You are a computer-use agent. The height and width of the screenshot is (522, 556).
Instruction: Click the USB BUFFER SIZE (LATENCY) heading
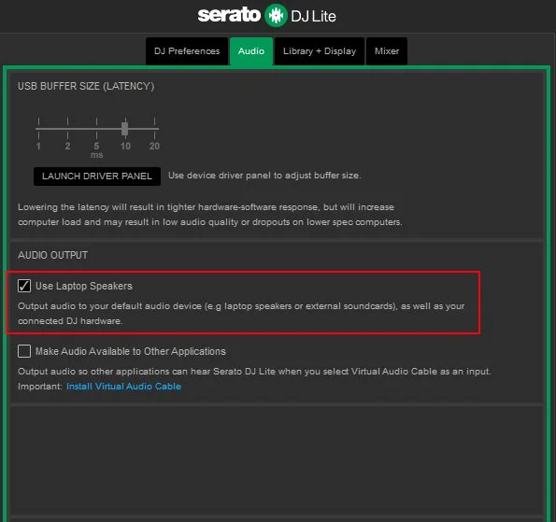(x=86, y=86)
